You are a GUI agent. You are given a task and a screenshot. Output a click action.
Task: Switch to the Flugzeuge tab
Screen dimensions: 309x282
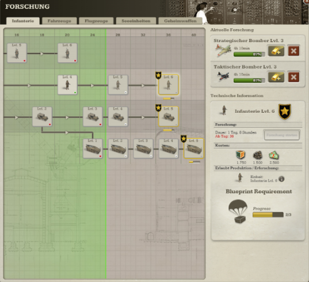click(96, 21)
